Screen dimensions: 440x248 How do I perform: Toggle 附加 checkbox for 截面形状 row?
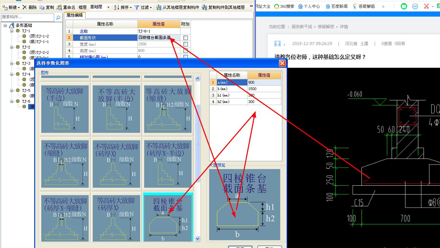185,38
